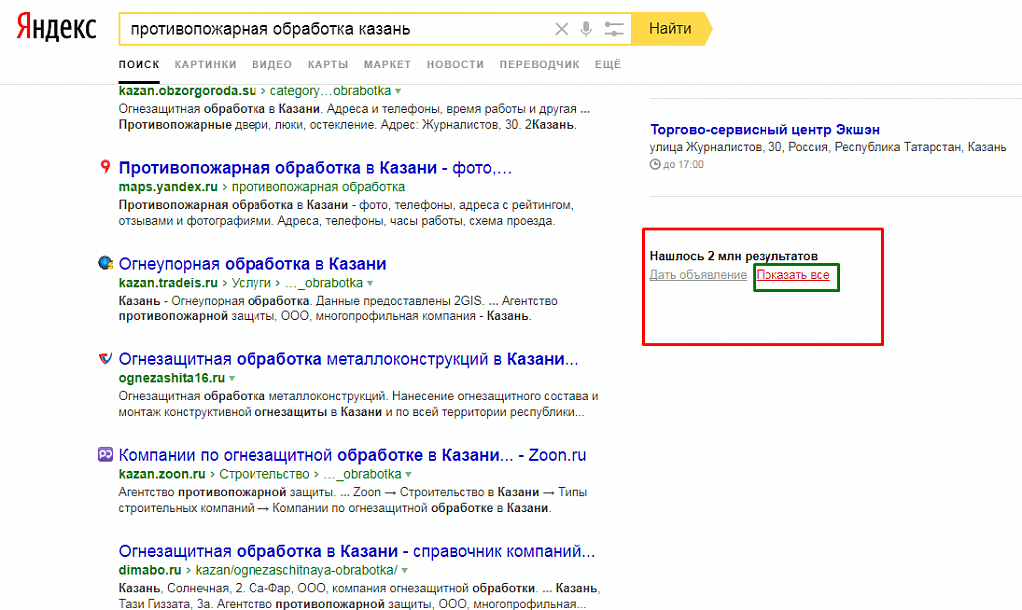Click 'kazan/ognezaschitnaya-obrabotka/' path under dimabo.ru
This screenshot has width=1022, height=610.
296,570
